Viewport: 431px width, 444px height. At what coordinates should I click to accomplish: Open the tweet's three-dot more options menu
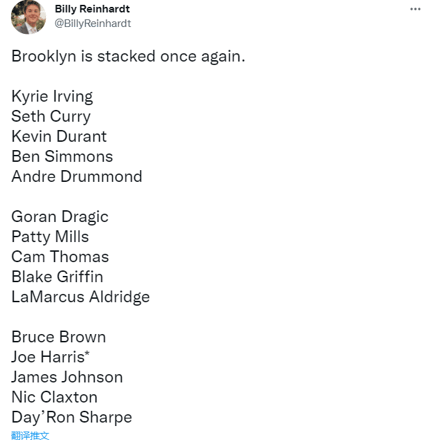click(x=415, y=9)
